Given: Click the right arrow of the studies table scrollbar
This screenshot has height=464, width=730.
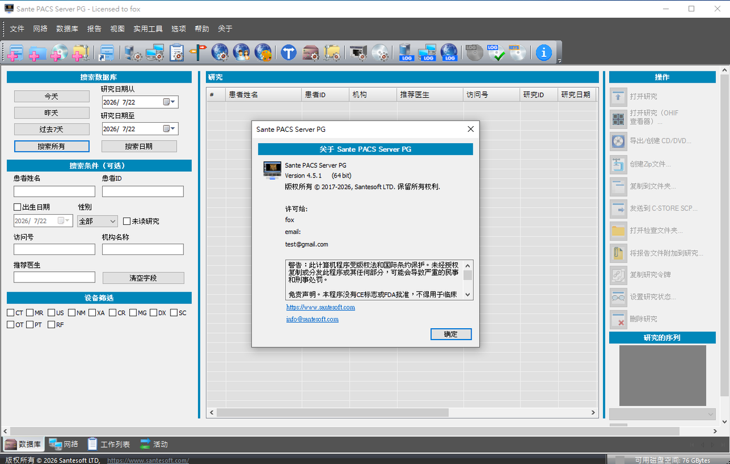Looking at the screenshot, I should point(594,413).
